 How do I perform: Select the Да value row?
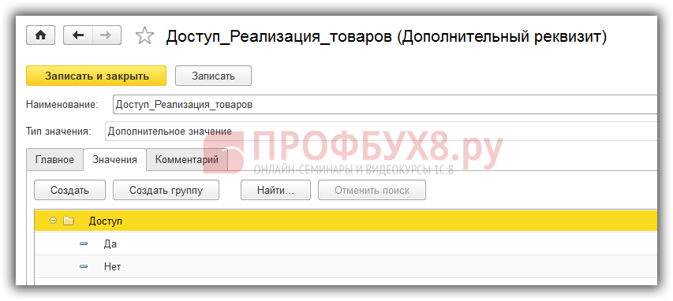coord(346,243)
